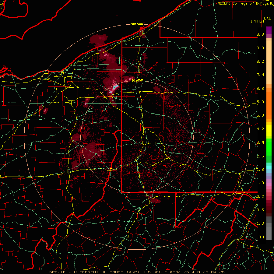Click the -0.5 value on color scale
Viewport: 274px width, 274px height.
259,210
